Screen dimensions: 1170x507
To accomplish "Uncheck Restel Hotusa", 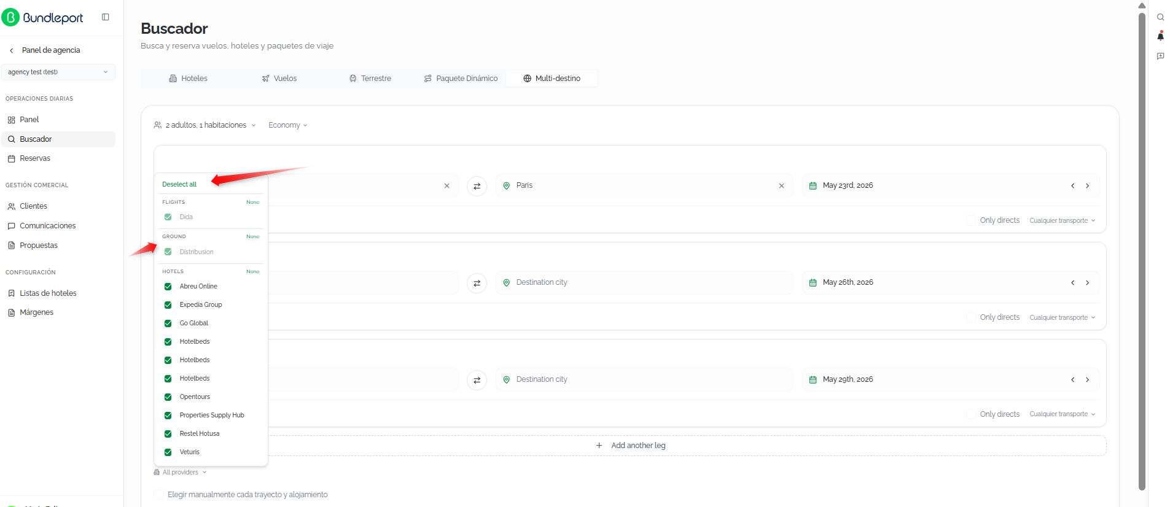I will [168, 434].
